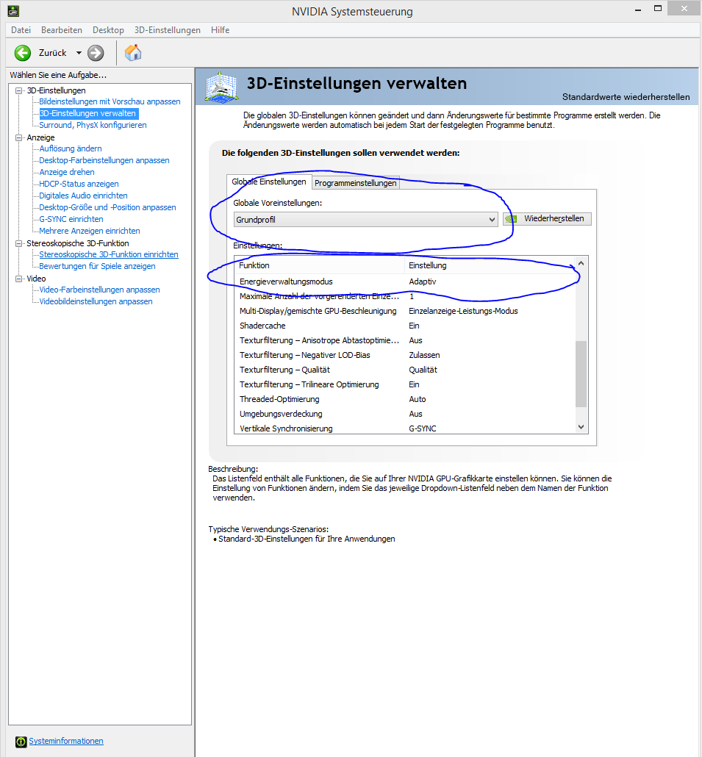Select Texturfilterung – Trilineare Optimierung row
Viewport: 702px width, 757px height.
pyautogui.click(x=404, y=385)
